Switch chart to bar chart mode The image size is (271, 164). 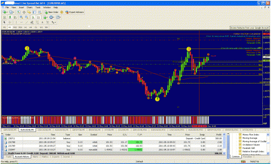coord(5,17)
